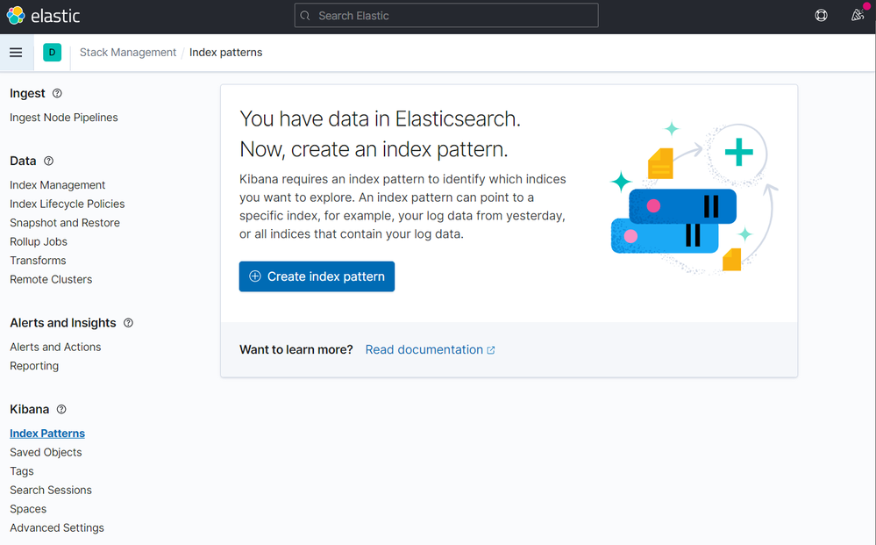The width and height of the screenshot is (876, 545).
Task: Focus the Search Elastic field
Action: pos(446,16)
